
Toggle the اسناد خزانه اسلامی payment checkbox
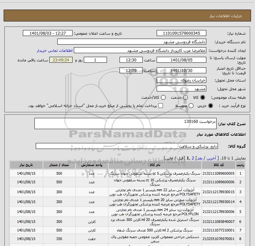pos(161,106)
